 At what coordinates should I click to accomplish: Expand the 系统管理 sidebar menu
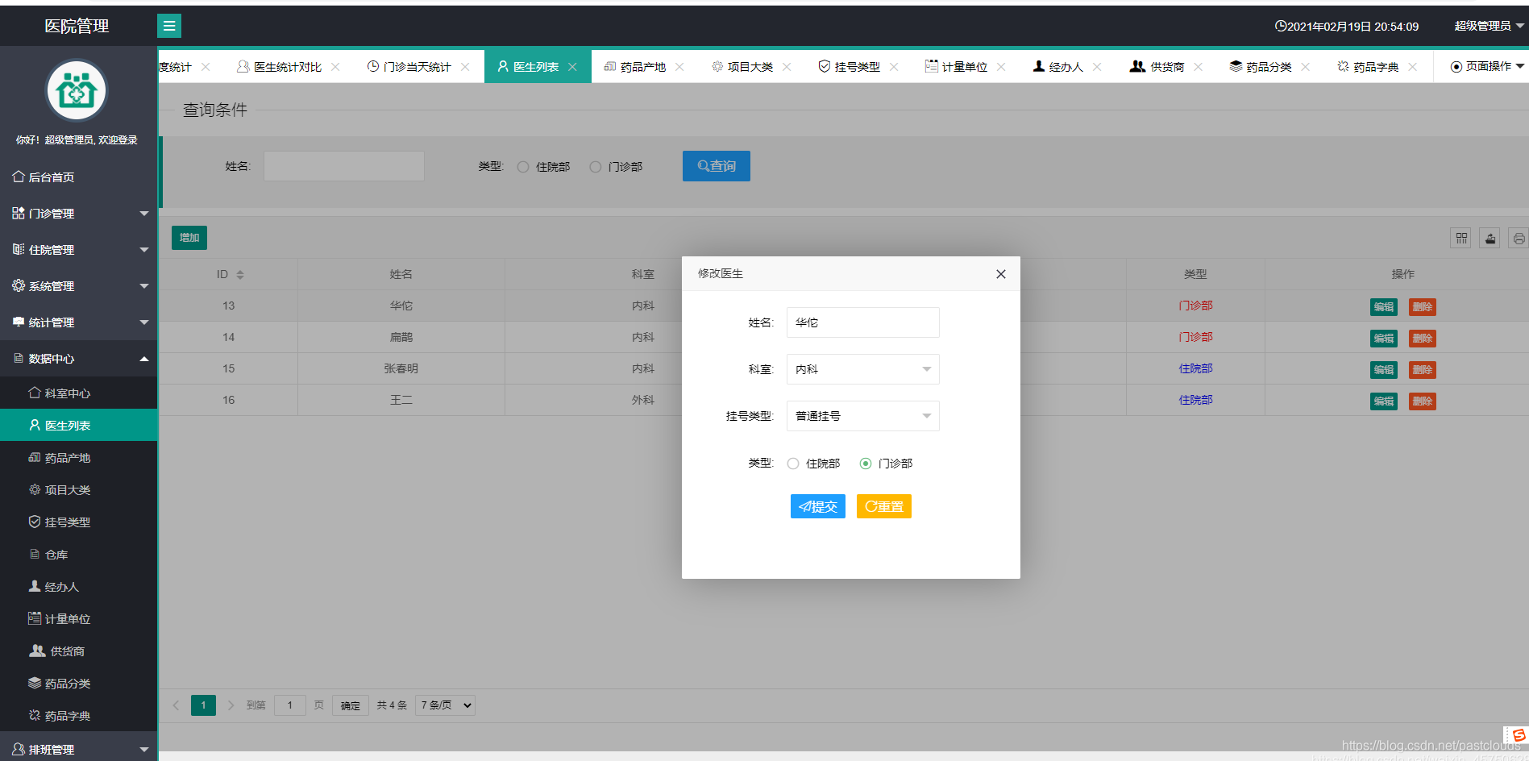[x=78, y=286]
